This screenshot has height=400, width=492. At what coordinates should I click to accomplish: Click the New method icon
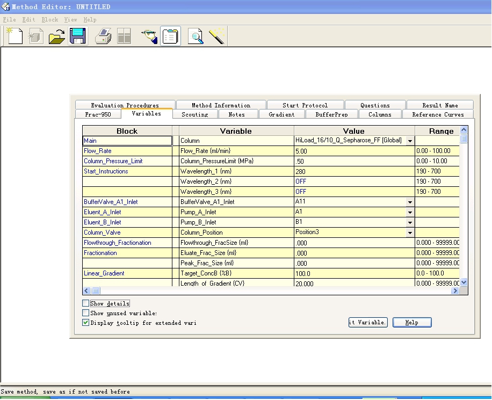[15, 37]
